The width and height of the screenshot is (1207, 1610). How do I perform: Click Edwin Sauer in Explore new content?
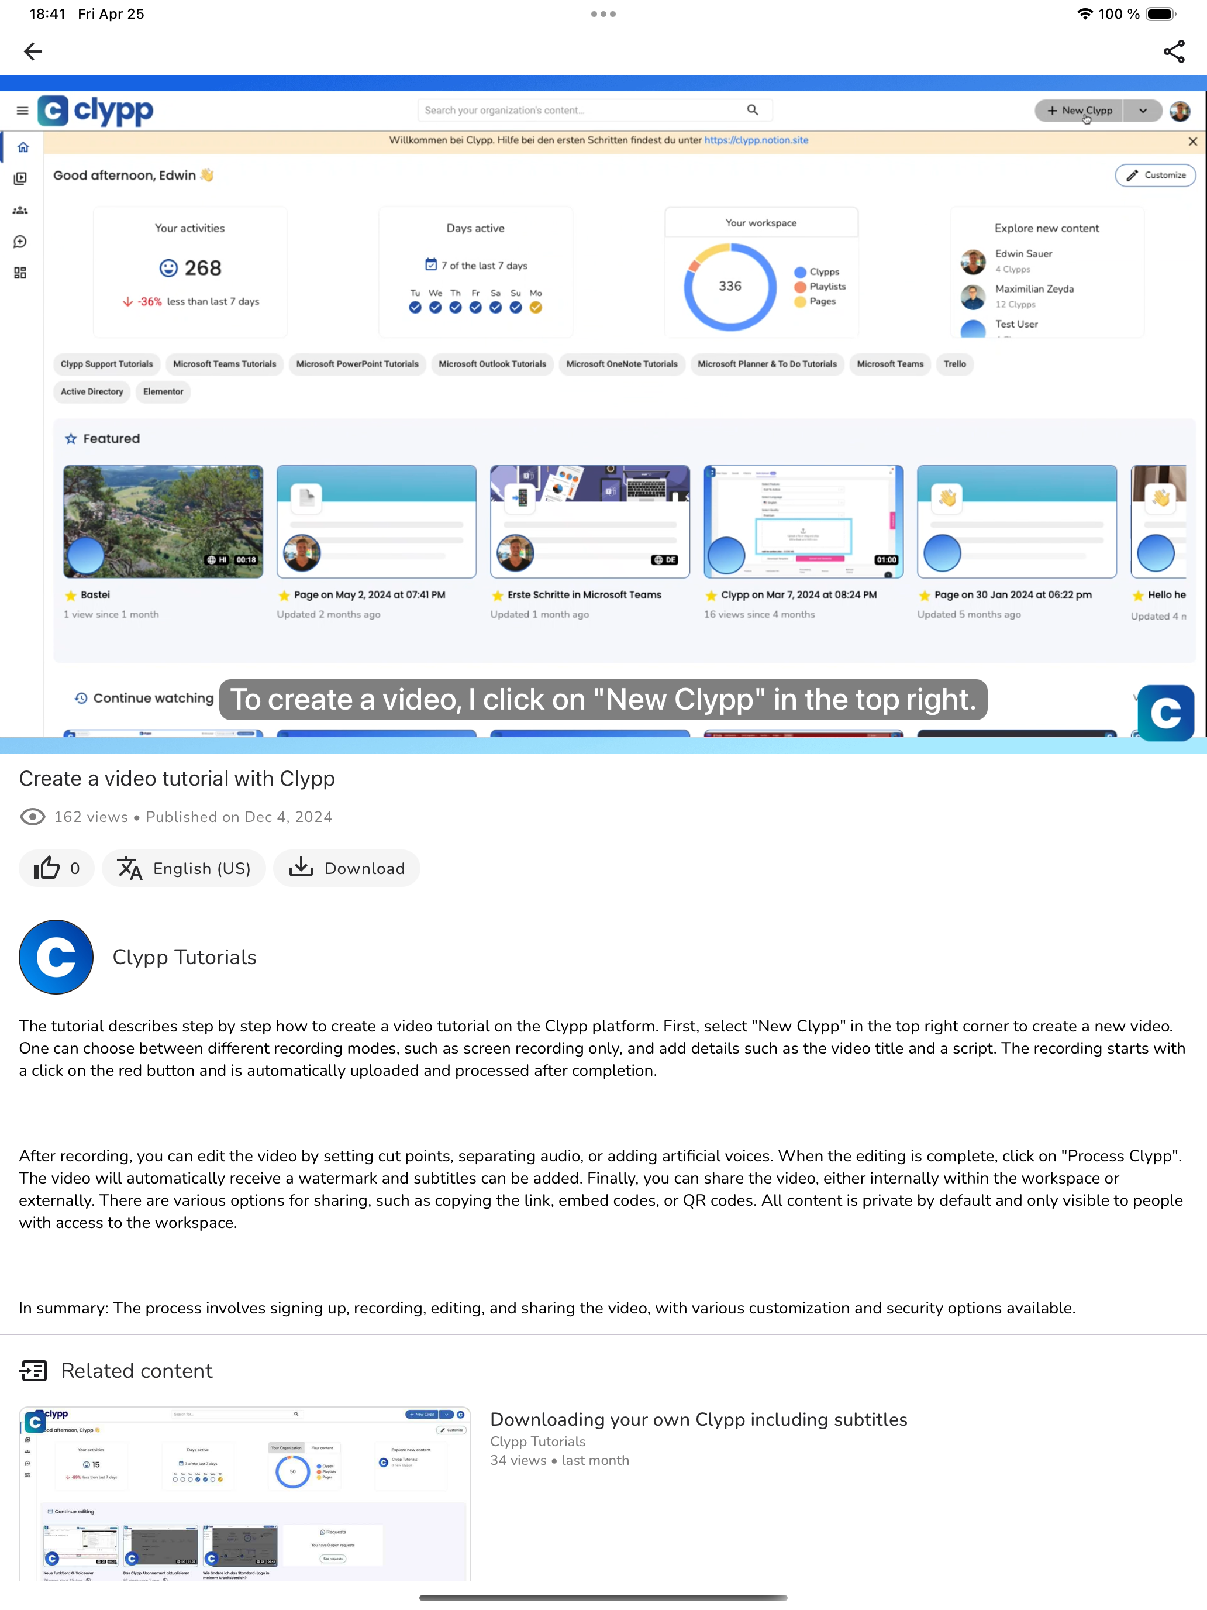[1023, 254]
